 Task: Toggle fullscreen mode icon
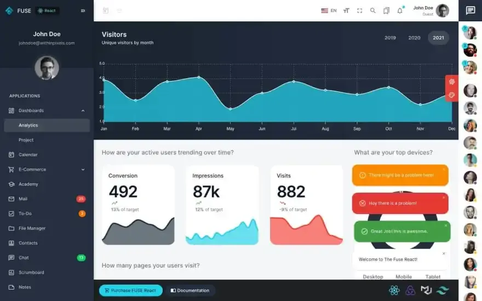pyautogui.click(x=359, y=11)
